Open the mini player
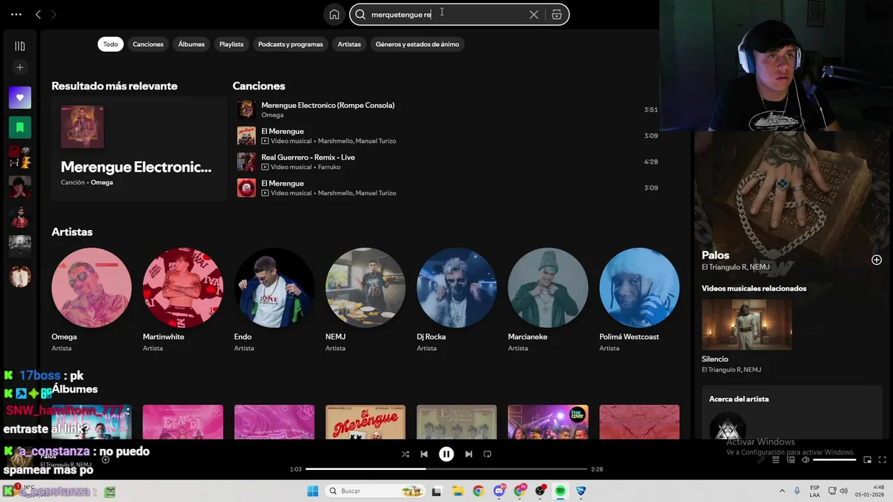 [868, 460]
